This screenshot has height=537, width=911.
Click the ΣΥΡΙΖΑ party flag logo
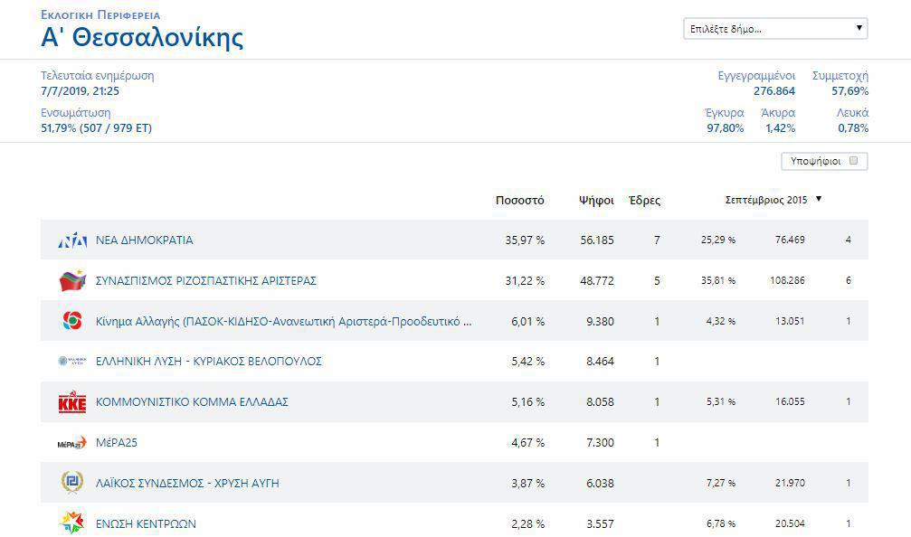click(72, 281)
